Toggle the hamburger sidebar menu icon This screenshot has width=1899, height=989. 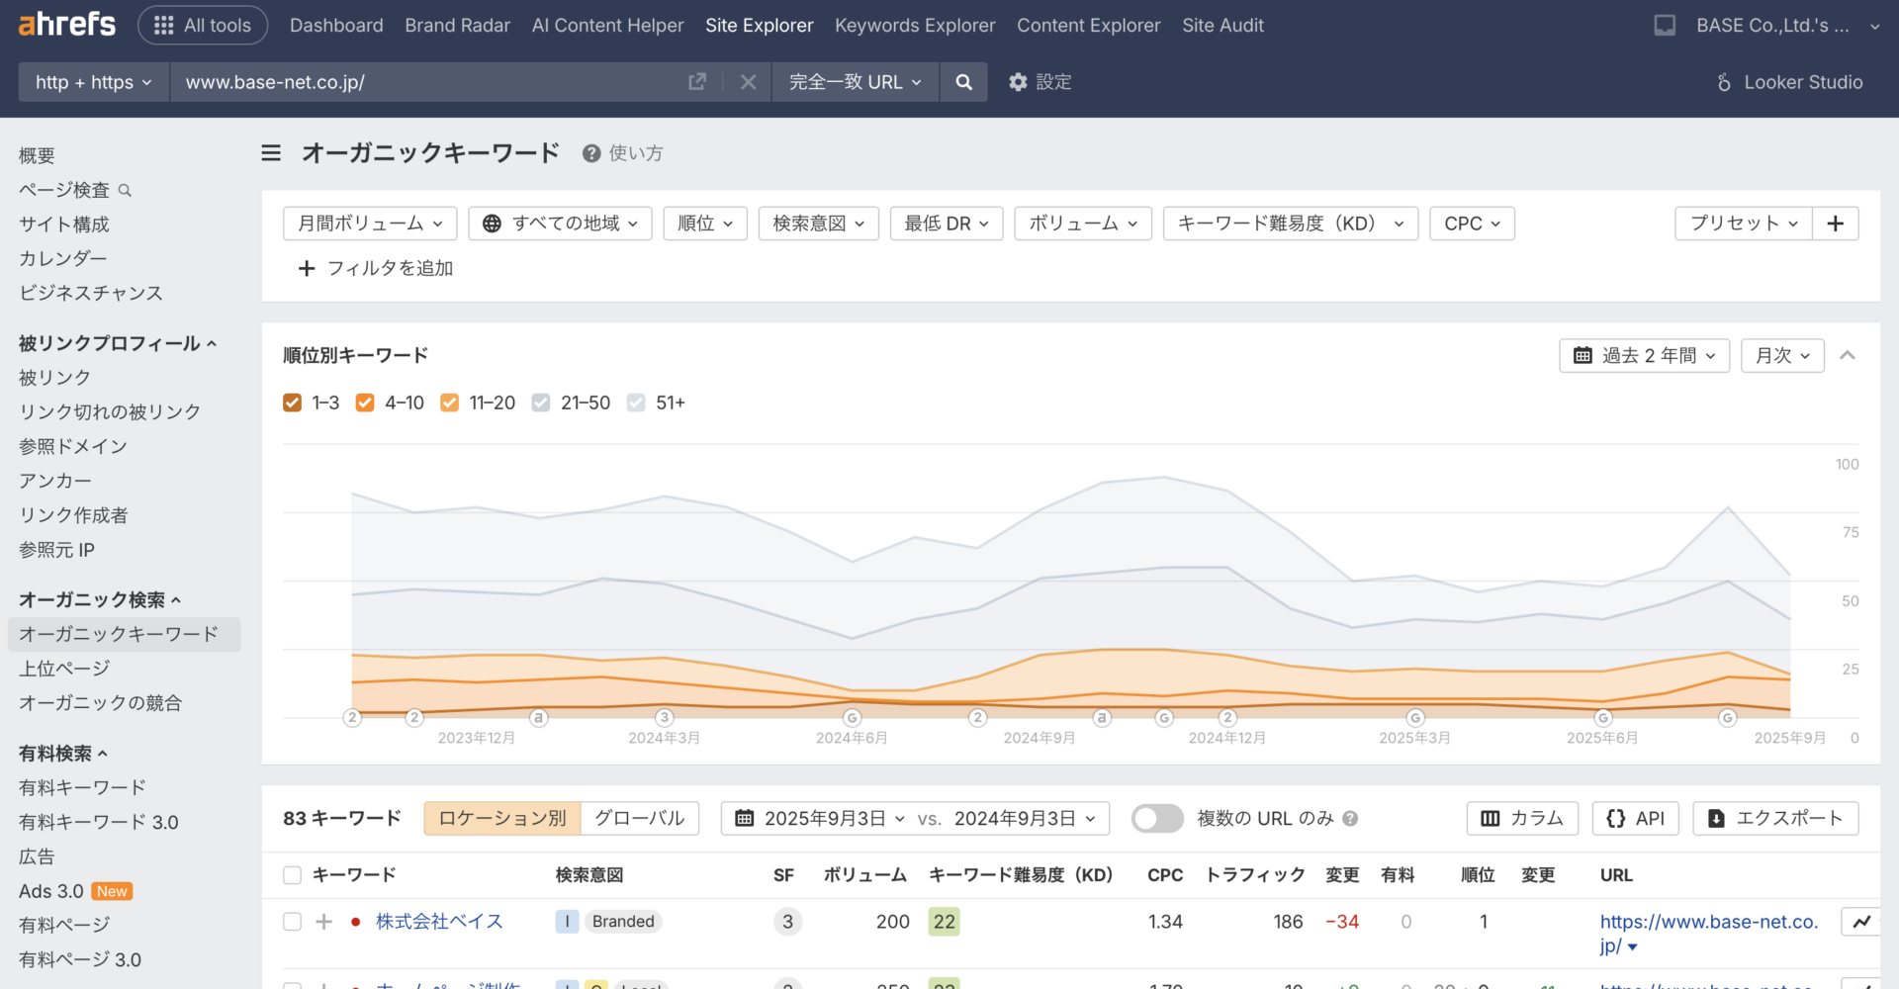pyautogui.click(x=271, y=152)
